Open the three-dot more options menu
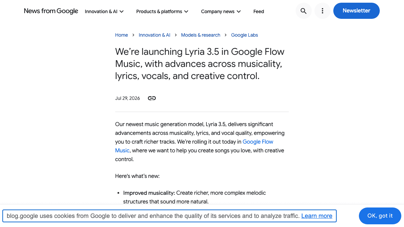The width and height of the screenshot is (404, 227). point(322,11)
